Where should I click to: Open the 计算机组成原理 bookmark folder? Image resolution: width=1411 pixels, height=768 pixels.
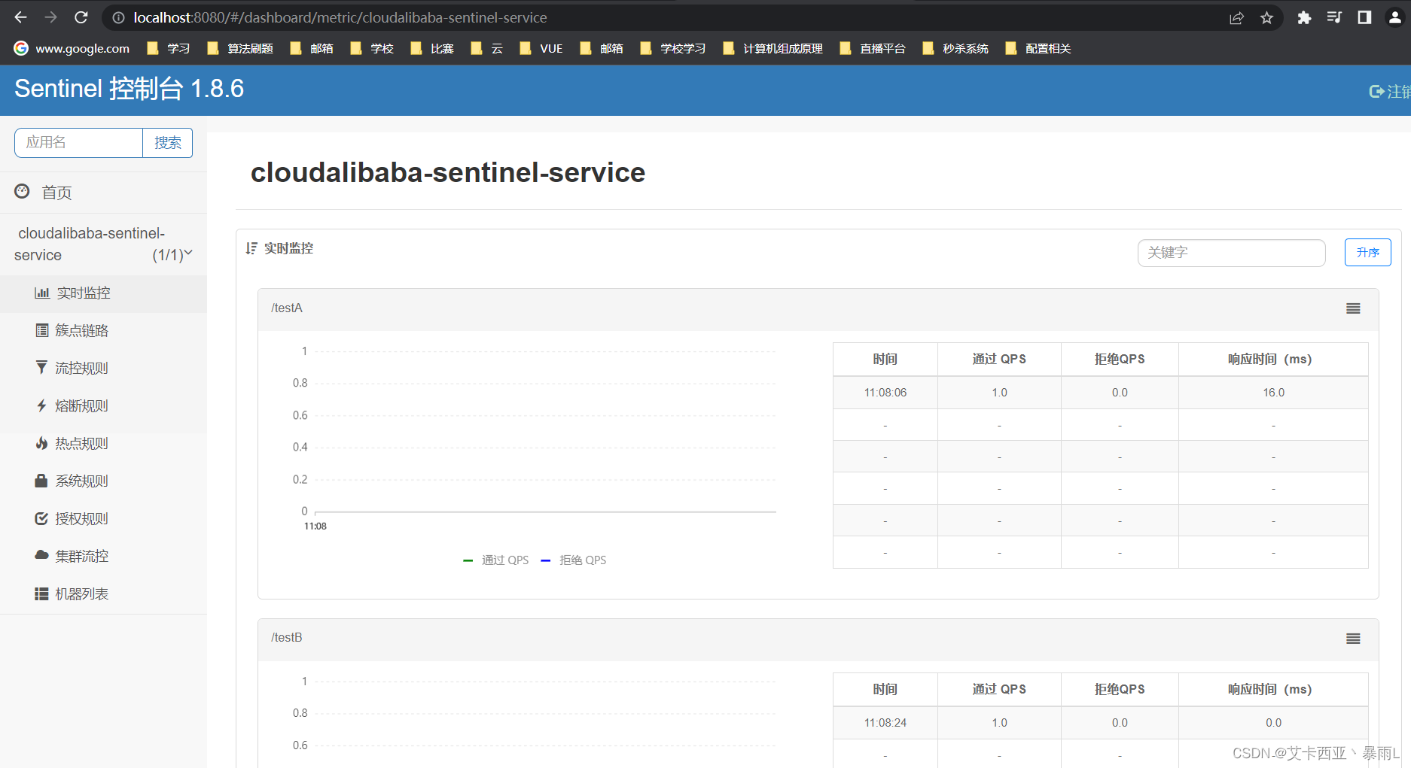click(773, 48)
